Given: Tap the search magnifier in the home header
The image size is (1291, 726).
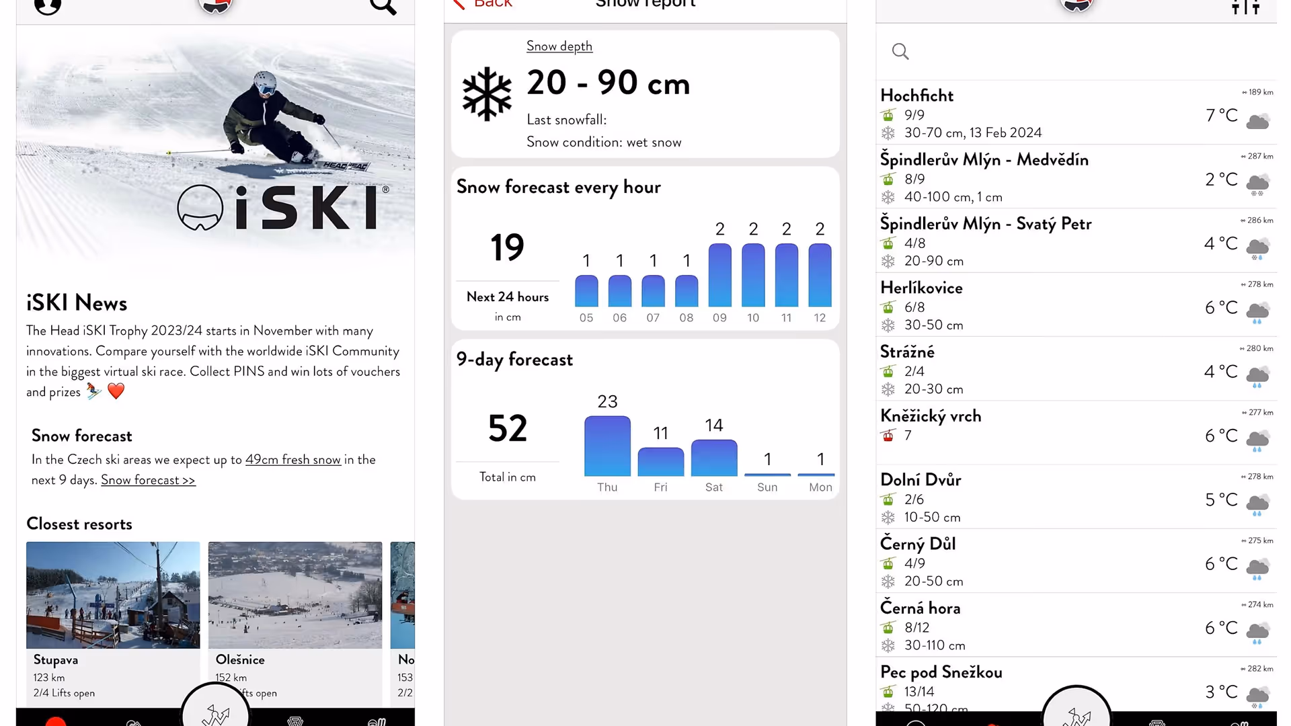Looking at the screenshot, I should pos(383,7).
